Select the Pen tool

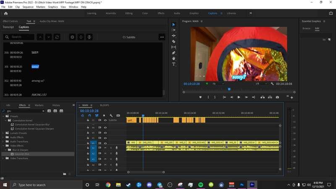coord(173,53)
